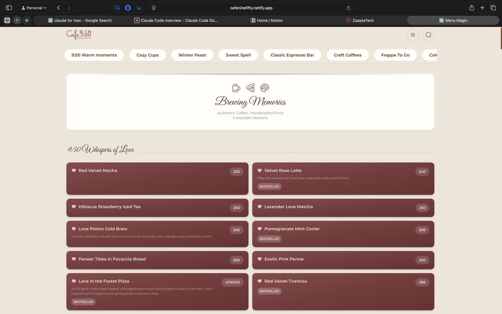Image resolution: width=502 pixels, height=314 pixels.
Task: Favorite Red Velvet Mocha with heart
Action: [x=74, y=171]
